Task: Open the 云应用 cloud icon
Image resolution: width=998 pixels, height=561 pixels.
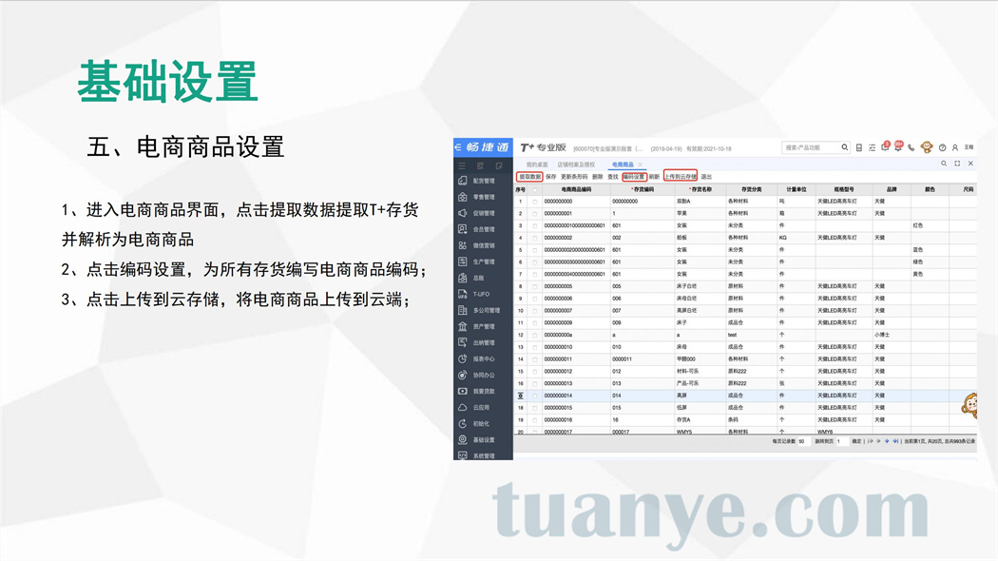Action: click(463, 408)
